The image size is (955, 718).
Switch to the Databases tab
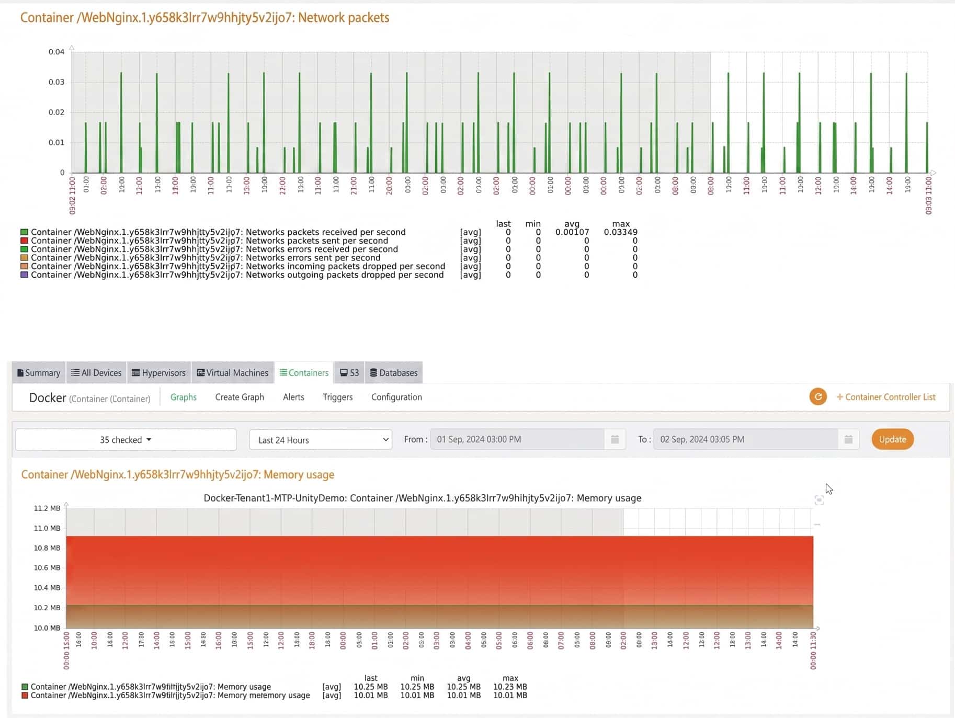click(394, 373)
